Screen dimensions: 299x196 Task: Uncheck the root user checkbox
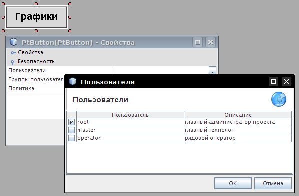tap(71, 122)
